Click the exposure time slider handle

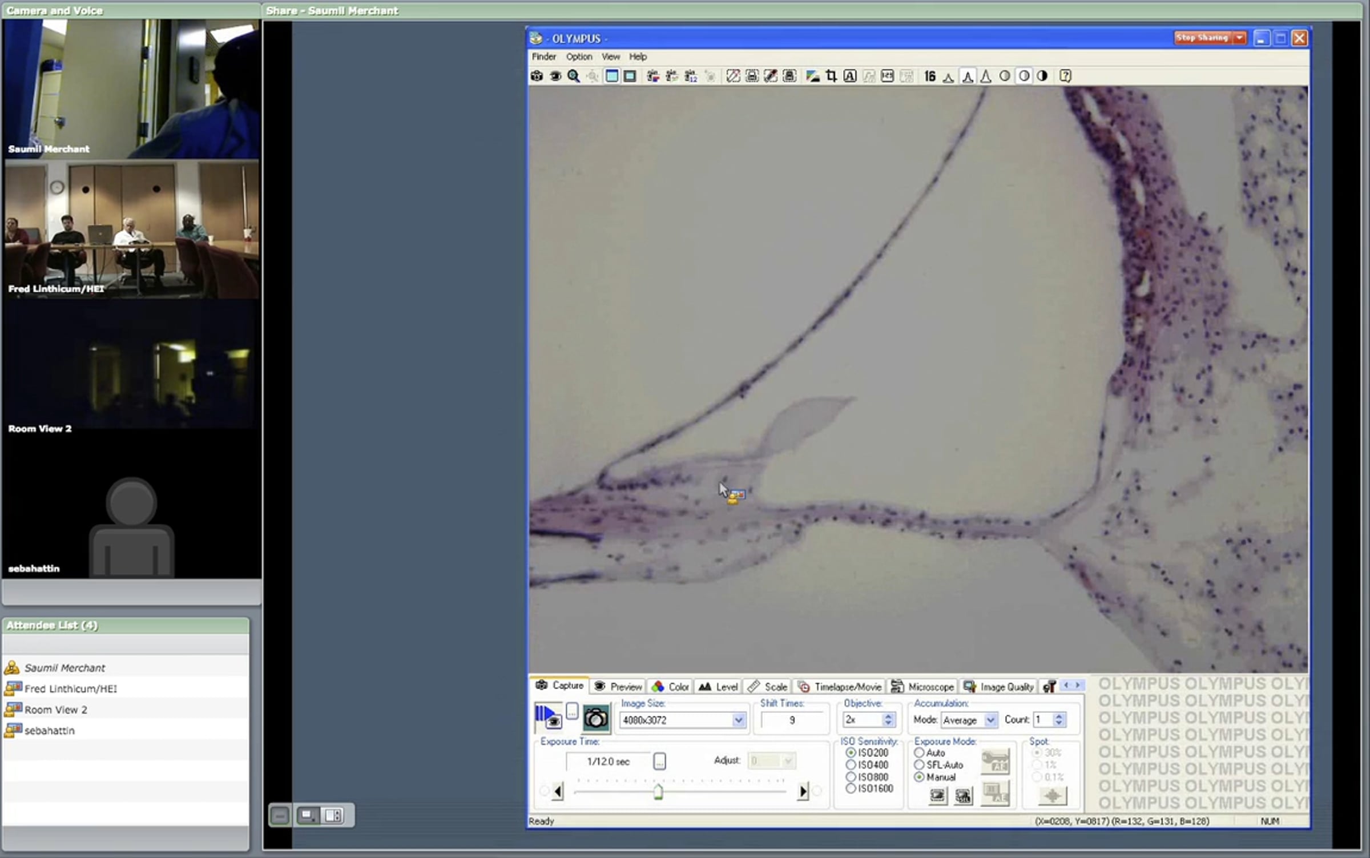[658, 792]
